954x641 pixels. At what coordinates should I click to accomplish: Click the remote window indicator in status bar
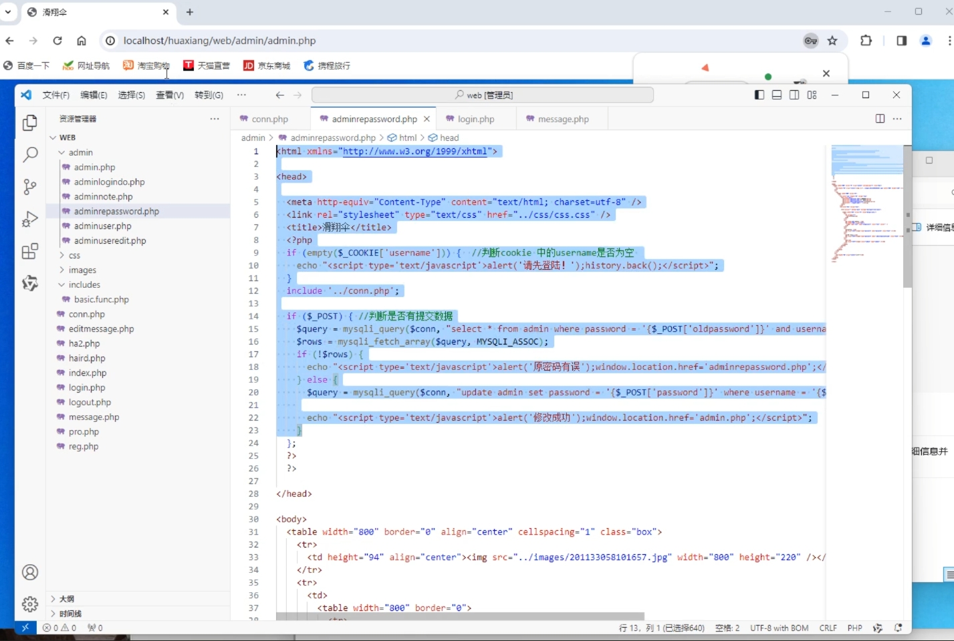(x=25, y=628)
